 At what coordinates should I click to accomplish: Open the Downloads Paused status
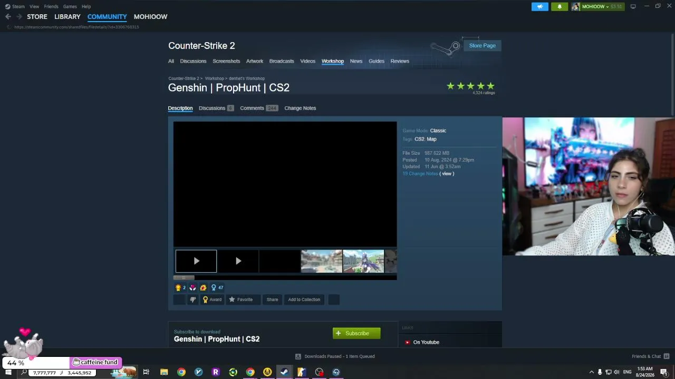335,356
